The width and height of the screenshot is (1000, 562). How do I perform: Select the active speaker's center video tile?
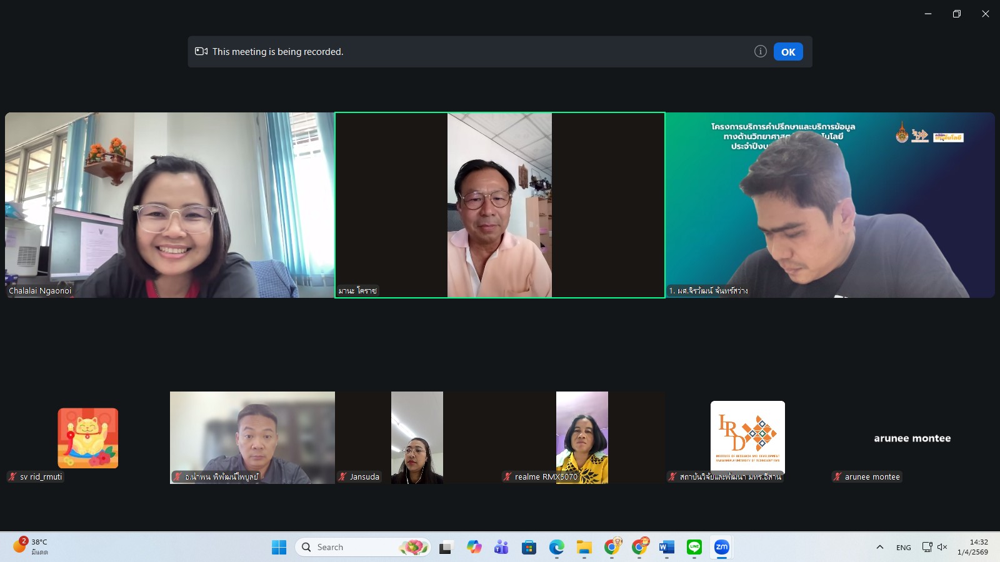[x=499, y=205]
